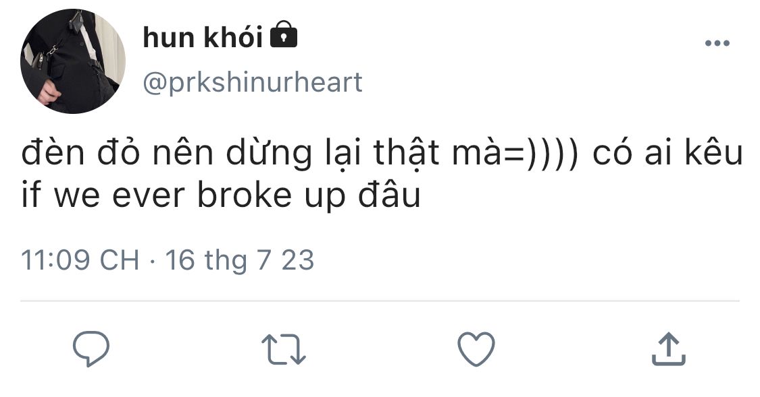Open profile via display name hun khói
760x397 pixels.
coord(203,37)
